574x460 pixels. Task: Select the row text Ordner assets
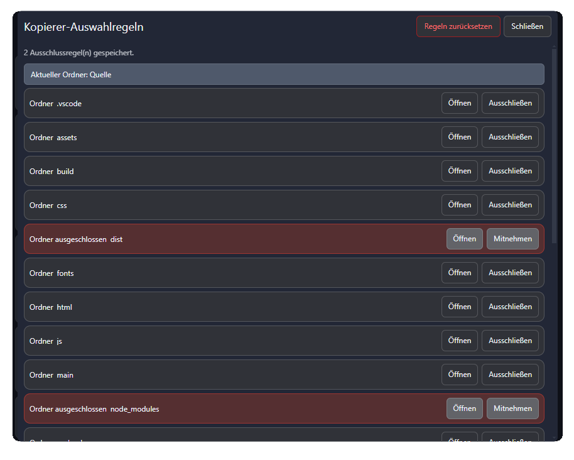(53, 138)
